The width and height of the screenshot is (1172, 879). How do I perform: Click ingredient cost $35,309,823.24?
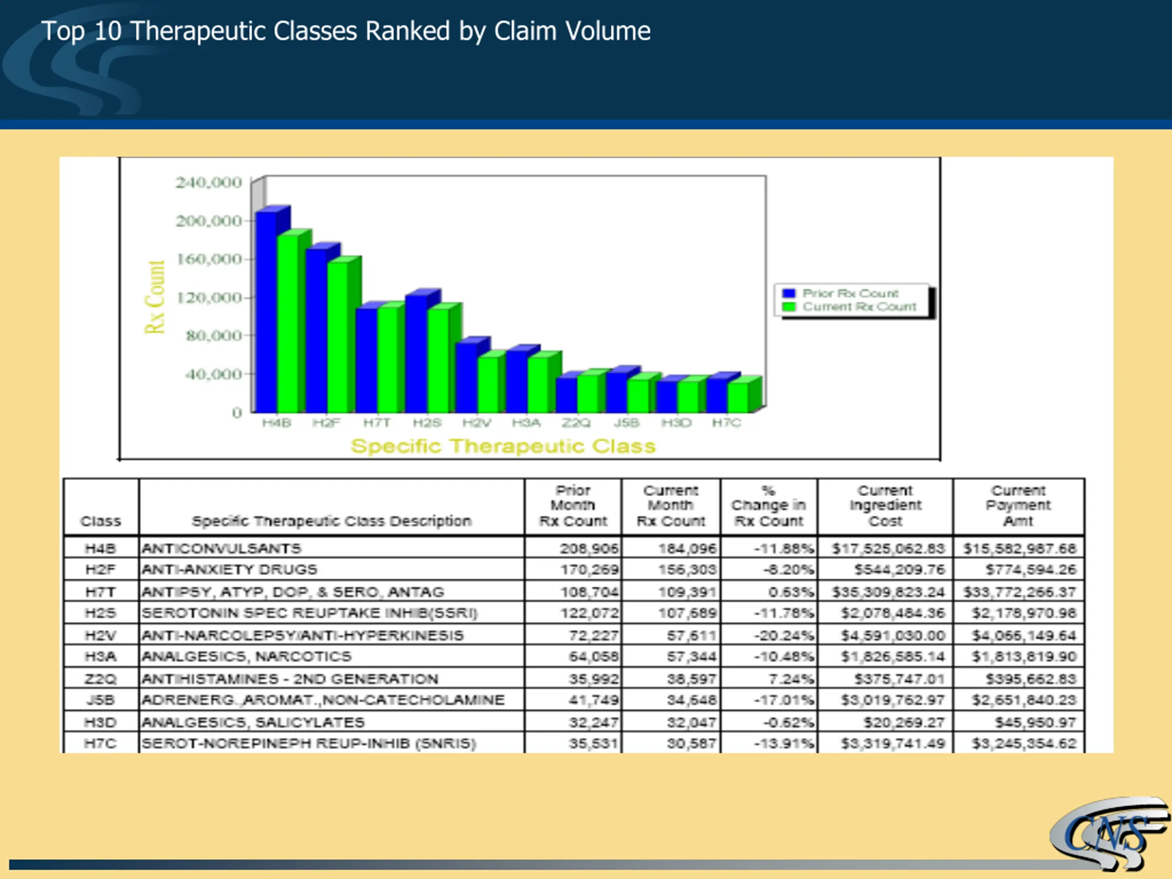(x=888, y=592)
